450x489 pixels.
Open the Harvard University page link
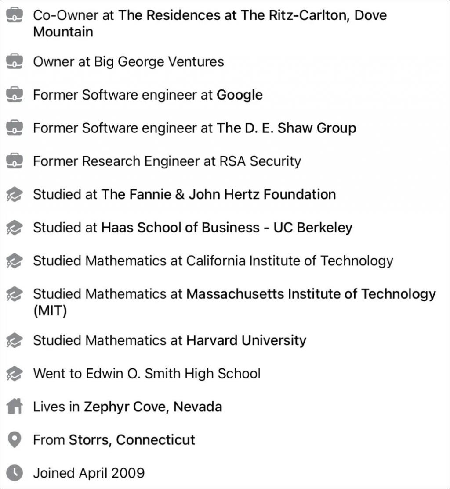[x=246, y=340]
